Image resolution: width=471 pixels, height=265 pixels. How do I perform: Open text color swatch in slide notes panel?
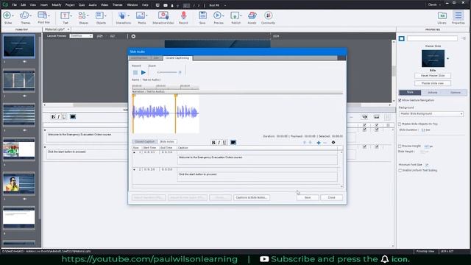[73, 117]
